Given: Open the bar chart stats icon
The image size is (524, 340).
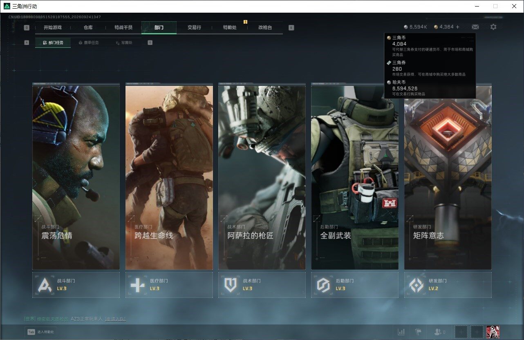Looking at the screenshot, I should tap(401, 332).
